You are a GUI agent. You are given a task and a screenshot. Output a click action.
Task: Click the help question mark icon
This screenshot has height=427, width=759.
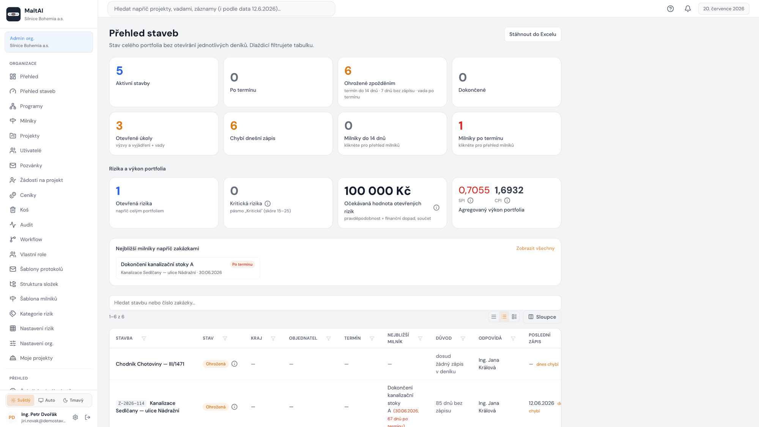[x=670, y=9]
